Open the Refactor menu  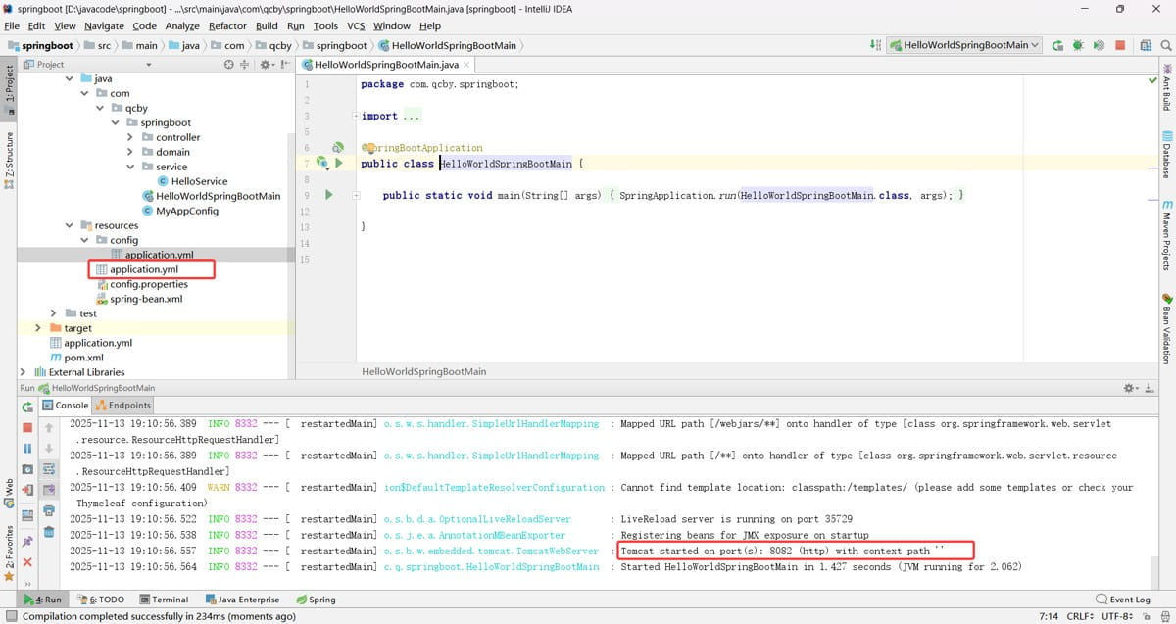click(227, 26)
